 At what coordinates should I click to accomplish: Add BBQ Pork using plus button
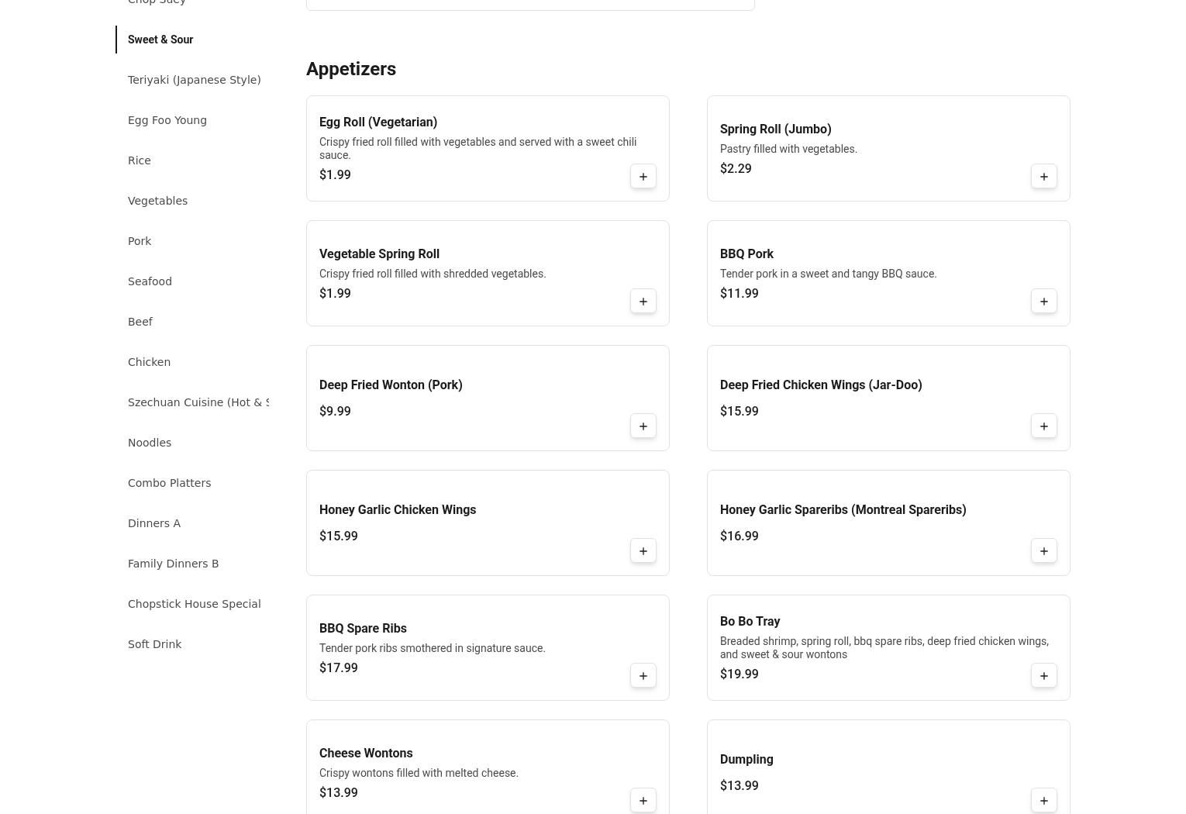pyautogui.click(x=1043, y=302)
